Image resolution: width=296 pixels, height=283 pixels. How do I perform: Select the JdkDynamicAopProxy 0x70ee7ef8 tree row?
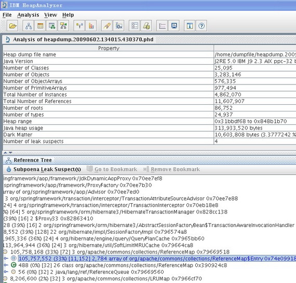(83, 178)
